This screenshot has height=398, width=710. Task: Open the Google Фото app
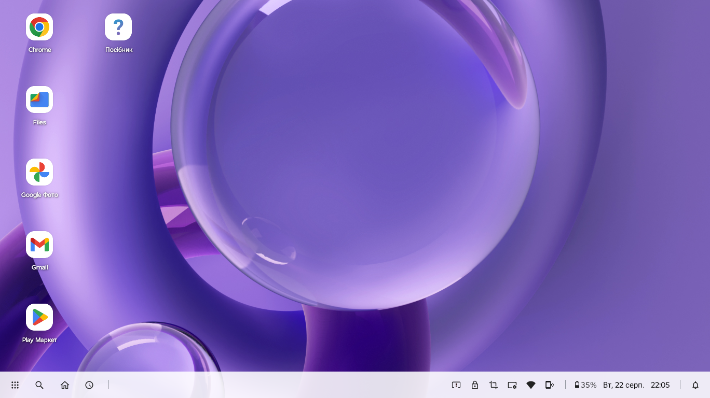(x=39, y=172)
